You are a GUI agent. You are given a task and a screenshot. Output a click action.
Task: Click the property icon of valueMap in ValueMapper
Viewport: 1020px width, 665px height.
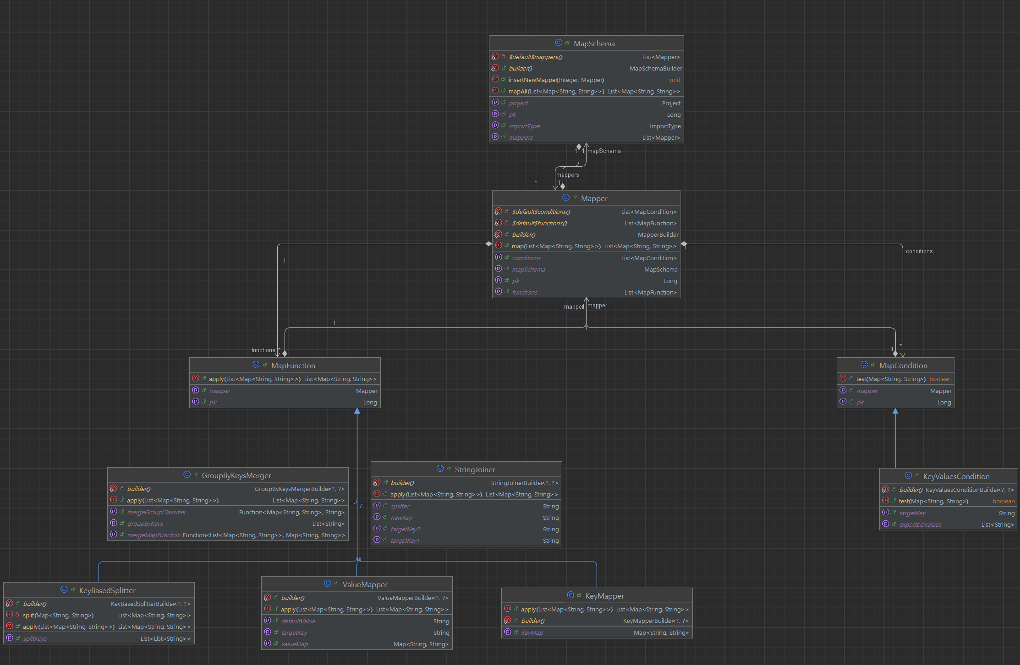click(268, 643)
